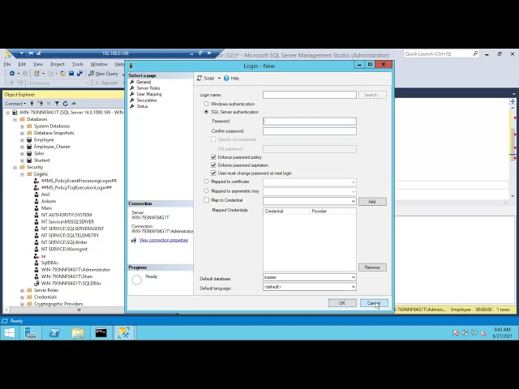519x389 pixels.
Task: Expand the Employee_Charan database node
Action: [x=22, y=147]
